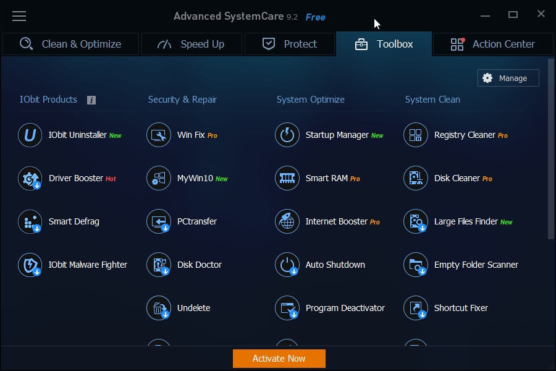Click the Activate Now button
Image resolution: width=556 pixels, height=371 pixels.
point(279,358)
